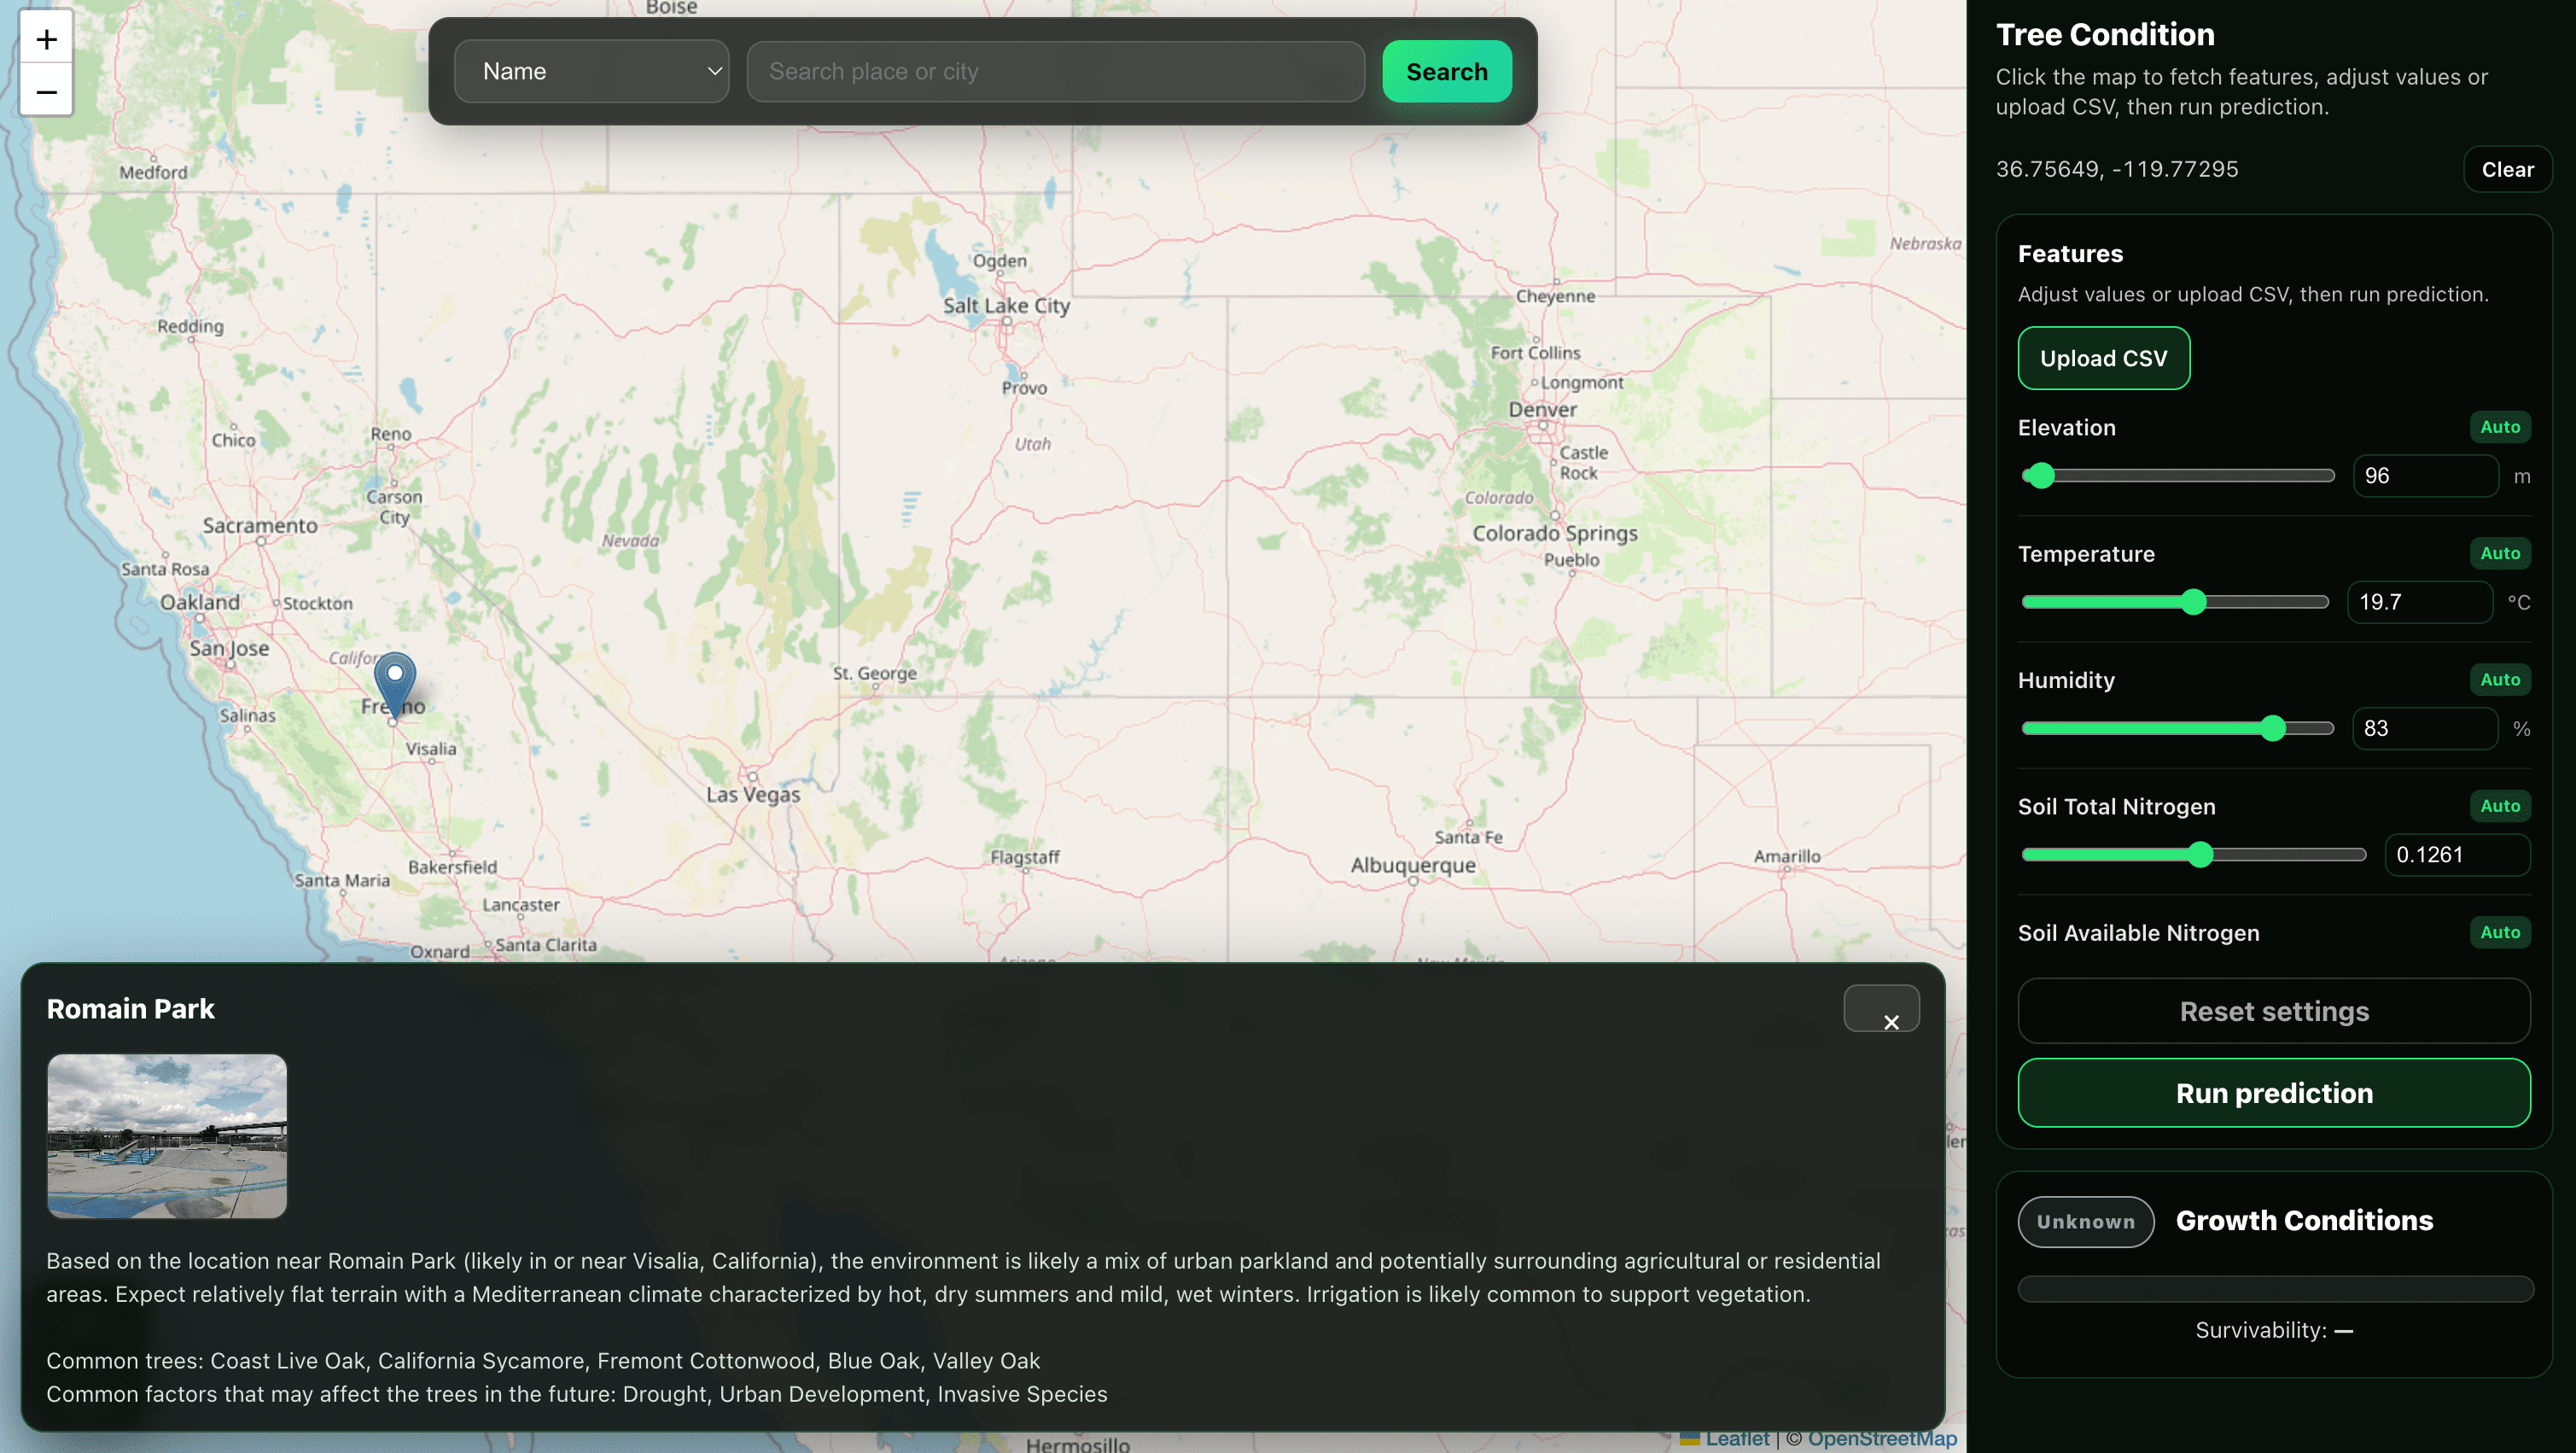Run prediction for tree condition
Screen dimensions: 2576x1453
[2273, 1093]
